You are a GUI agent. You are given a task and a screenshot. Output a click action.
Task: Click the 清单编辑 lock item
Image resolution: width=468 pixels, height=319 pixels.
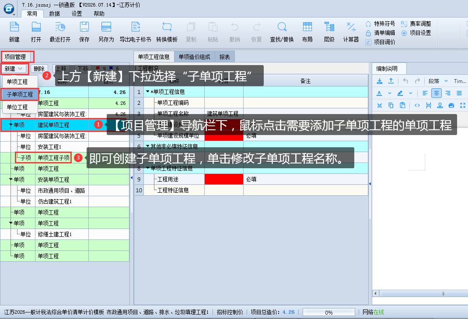click(380, 33)
